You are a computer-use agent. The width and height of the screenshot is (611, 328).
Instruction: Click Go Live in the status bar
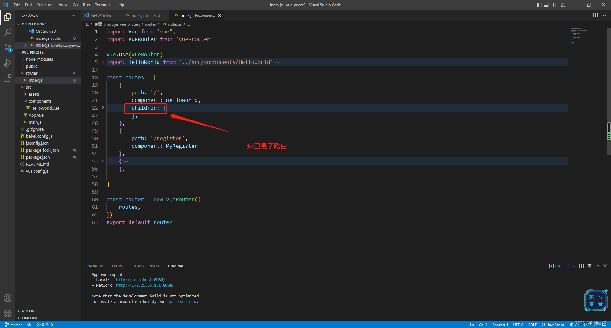coord(580,325)
